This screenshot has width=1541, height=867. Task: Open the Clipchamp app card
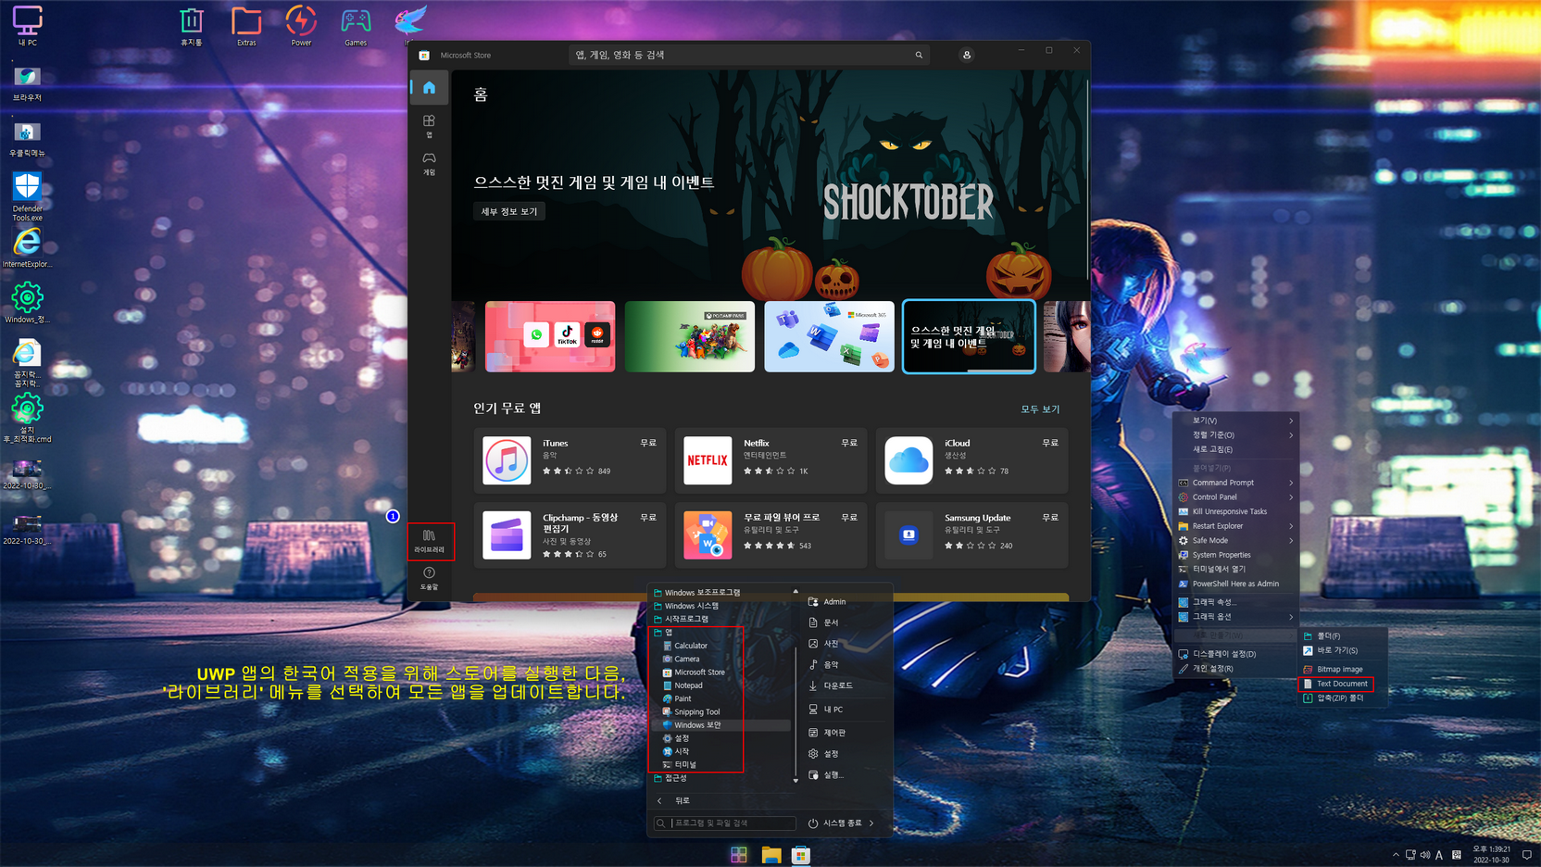tap(570, 534)
